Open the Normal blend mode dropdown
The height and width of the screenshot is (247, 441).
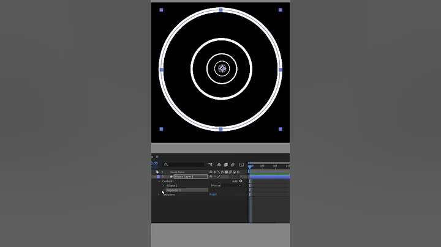pos(226,185)
